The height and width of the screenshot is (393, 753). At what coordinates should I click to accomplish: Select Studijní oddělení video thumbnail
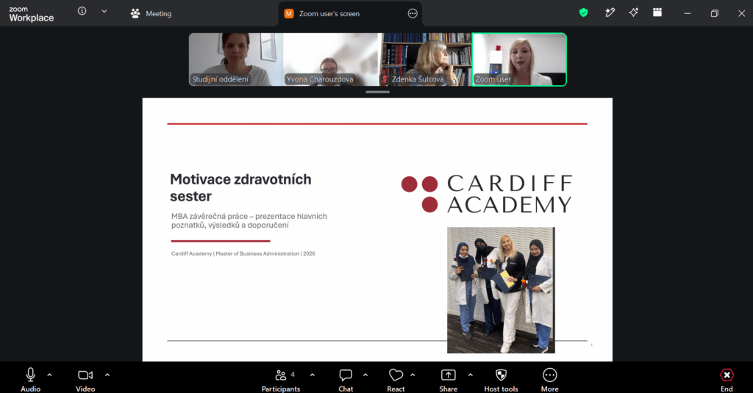(236, 60)
